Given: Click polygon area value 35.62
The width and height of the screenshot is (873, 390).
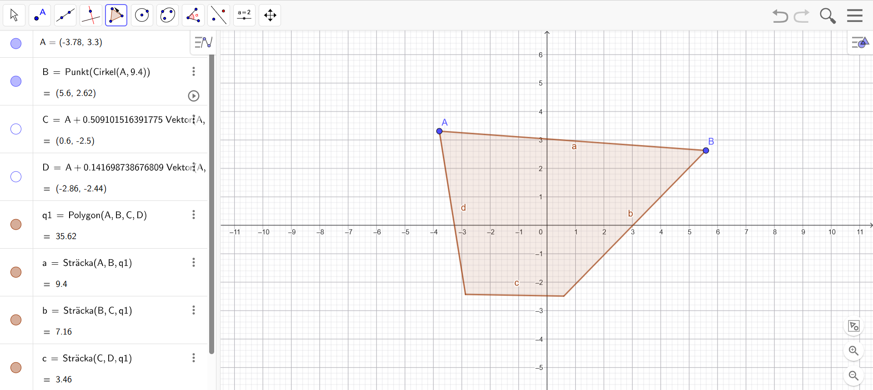Looking at the screenshot, I should (66, 236).
